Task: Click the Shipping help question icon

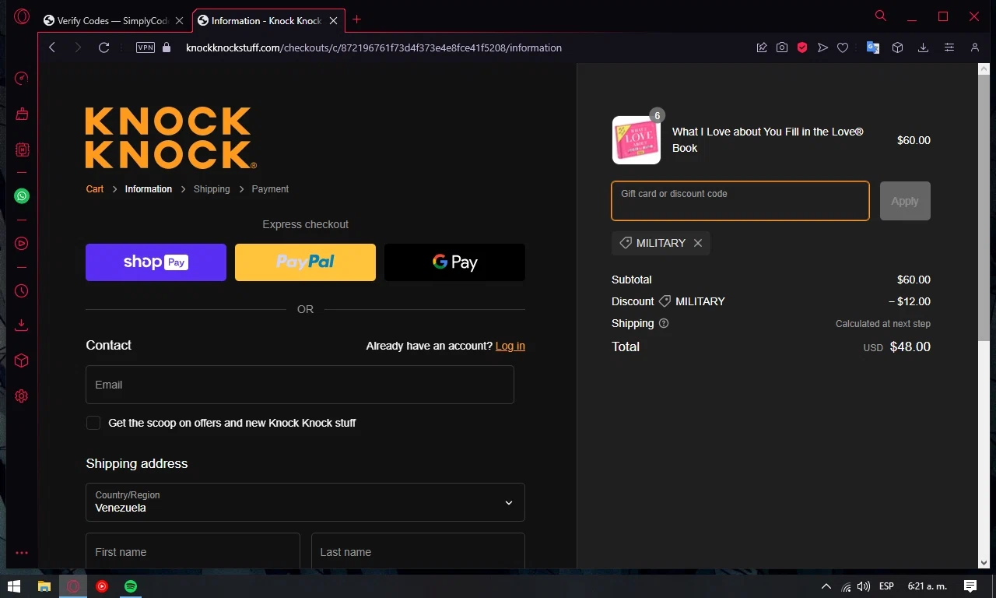Action: coord(664,323)
